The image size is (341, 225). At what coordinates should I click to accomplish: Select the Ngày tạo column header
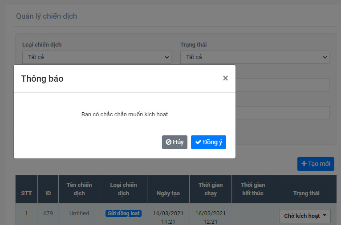(168, 193)
